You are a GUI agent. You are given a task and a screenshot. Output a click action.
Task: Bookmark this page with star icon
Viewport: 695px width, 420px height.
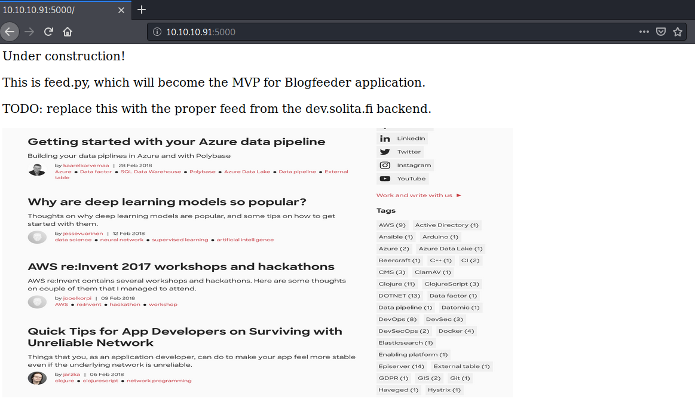tap(678, 32)
